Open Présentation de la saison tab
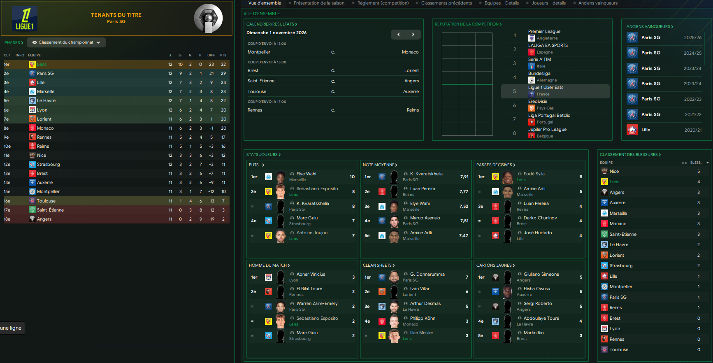Image resolution: width=713 pixels, height=363 pixels. point(319,3)
